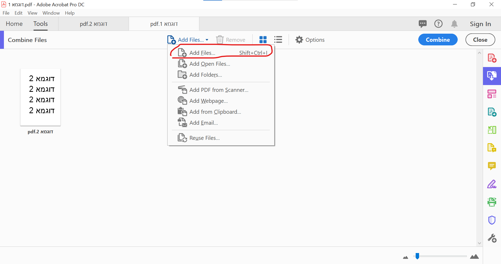Click the Close button in Combine toolbar
This screenshot has height=264, width=501.
pyautogui.click(x=480, y=40)
